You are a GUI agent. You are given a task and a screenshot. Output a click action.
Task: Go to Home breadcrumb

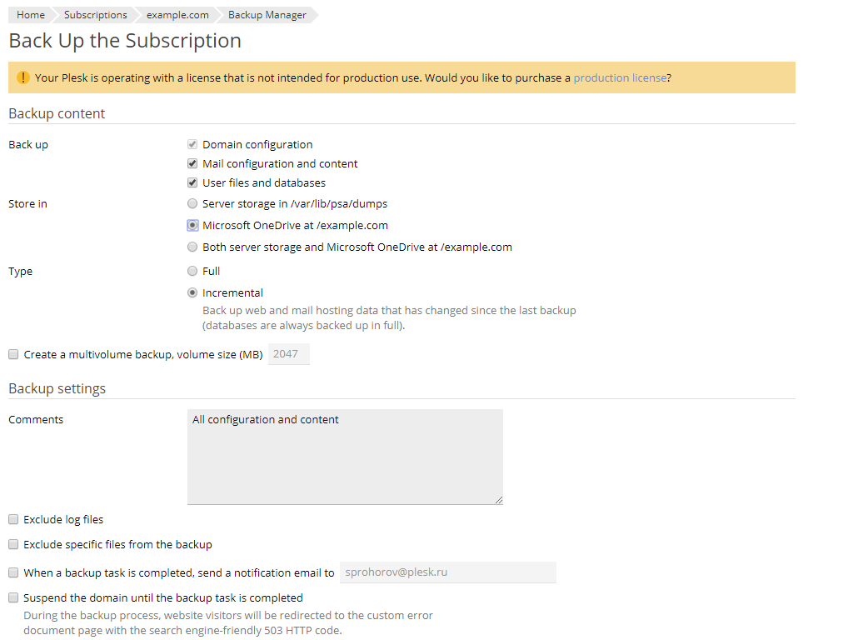31,15
